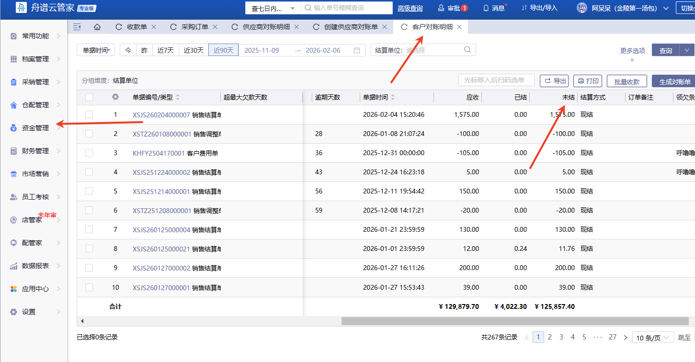Open document link XSJS260204000007
The width and height of the screenshot is (695, 362).
(x=161, y=115)
